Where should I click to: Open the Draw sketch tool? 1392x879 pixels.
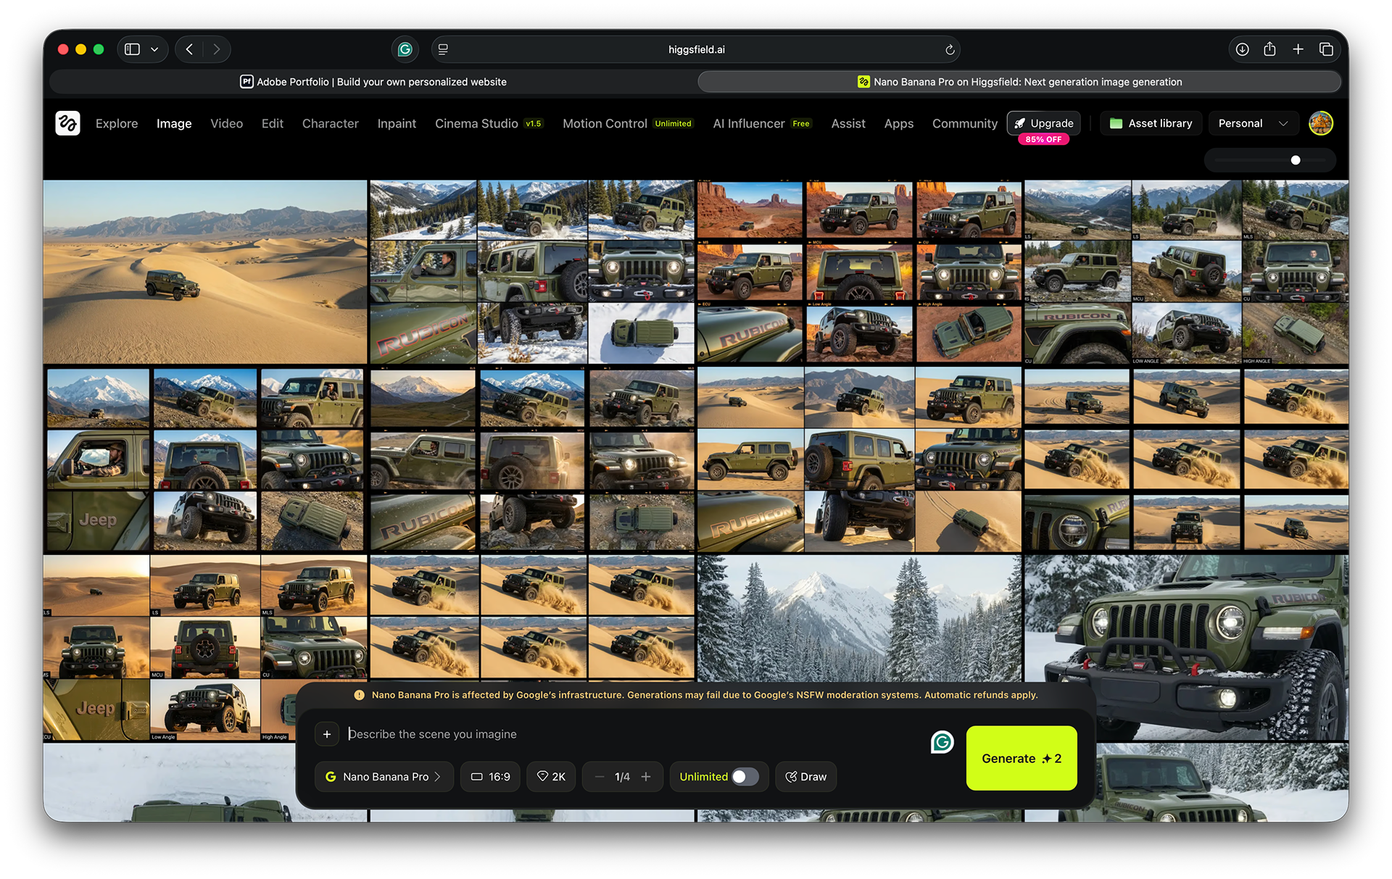805,777
